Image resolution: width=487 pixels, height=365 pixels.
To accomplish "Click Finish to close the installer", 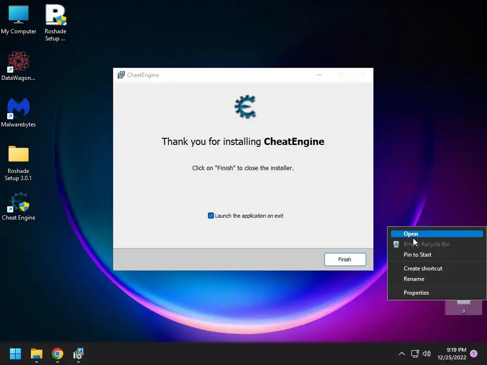I will coord(345,259).
